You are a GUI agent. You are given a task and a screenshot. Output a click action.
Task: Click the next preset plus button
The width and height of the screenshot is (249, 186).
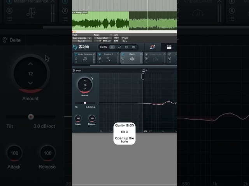pos(98,41)
